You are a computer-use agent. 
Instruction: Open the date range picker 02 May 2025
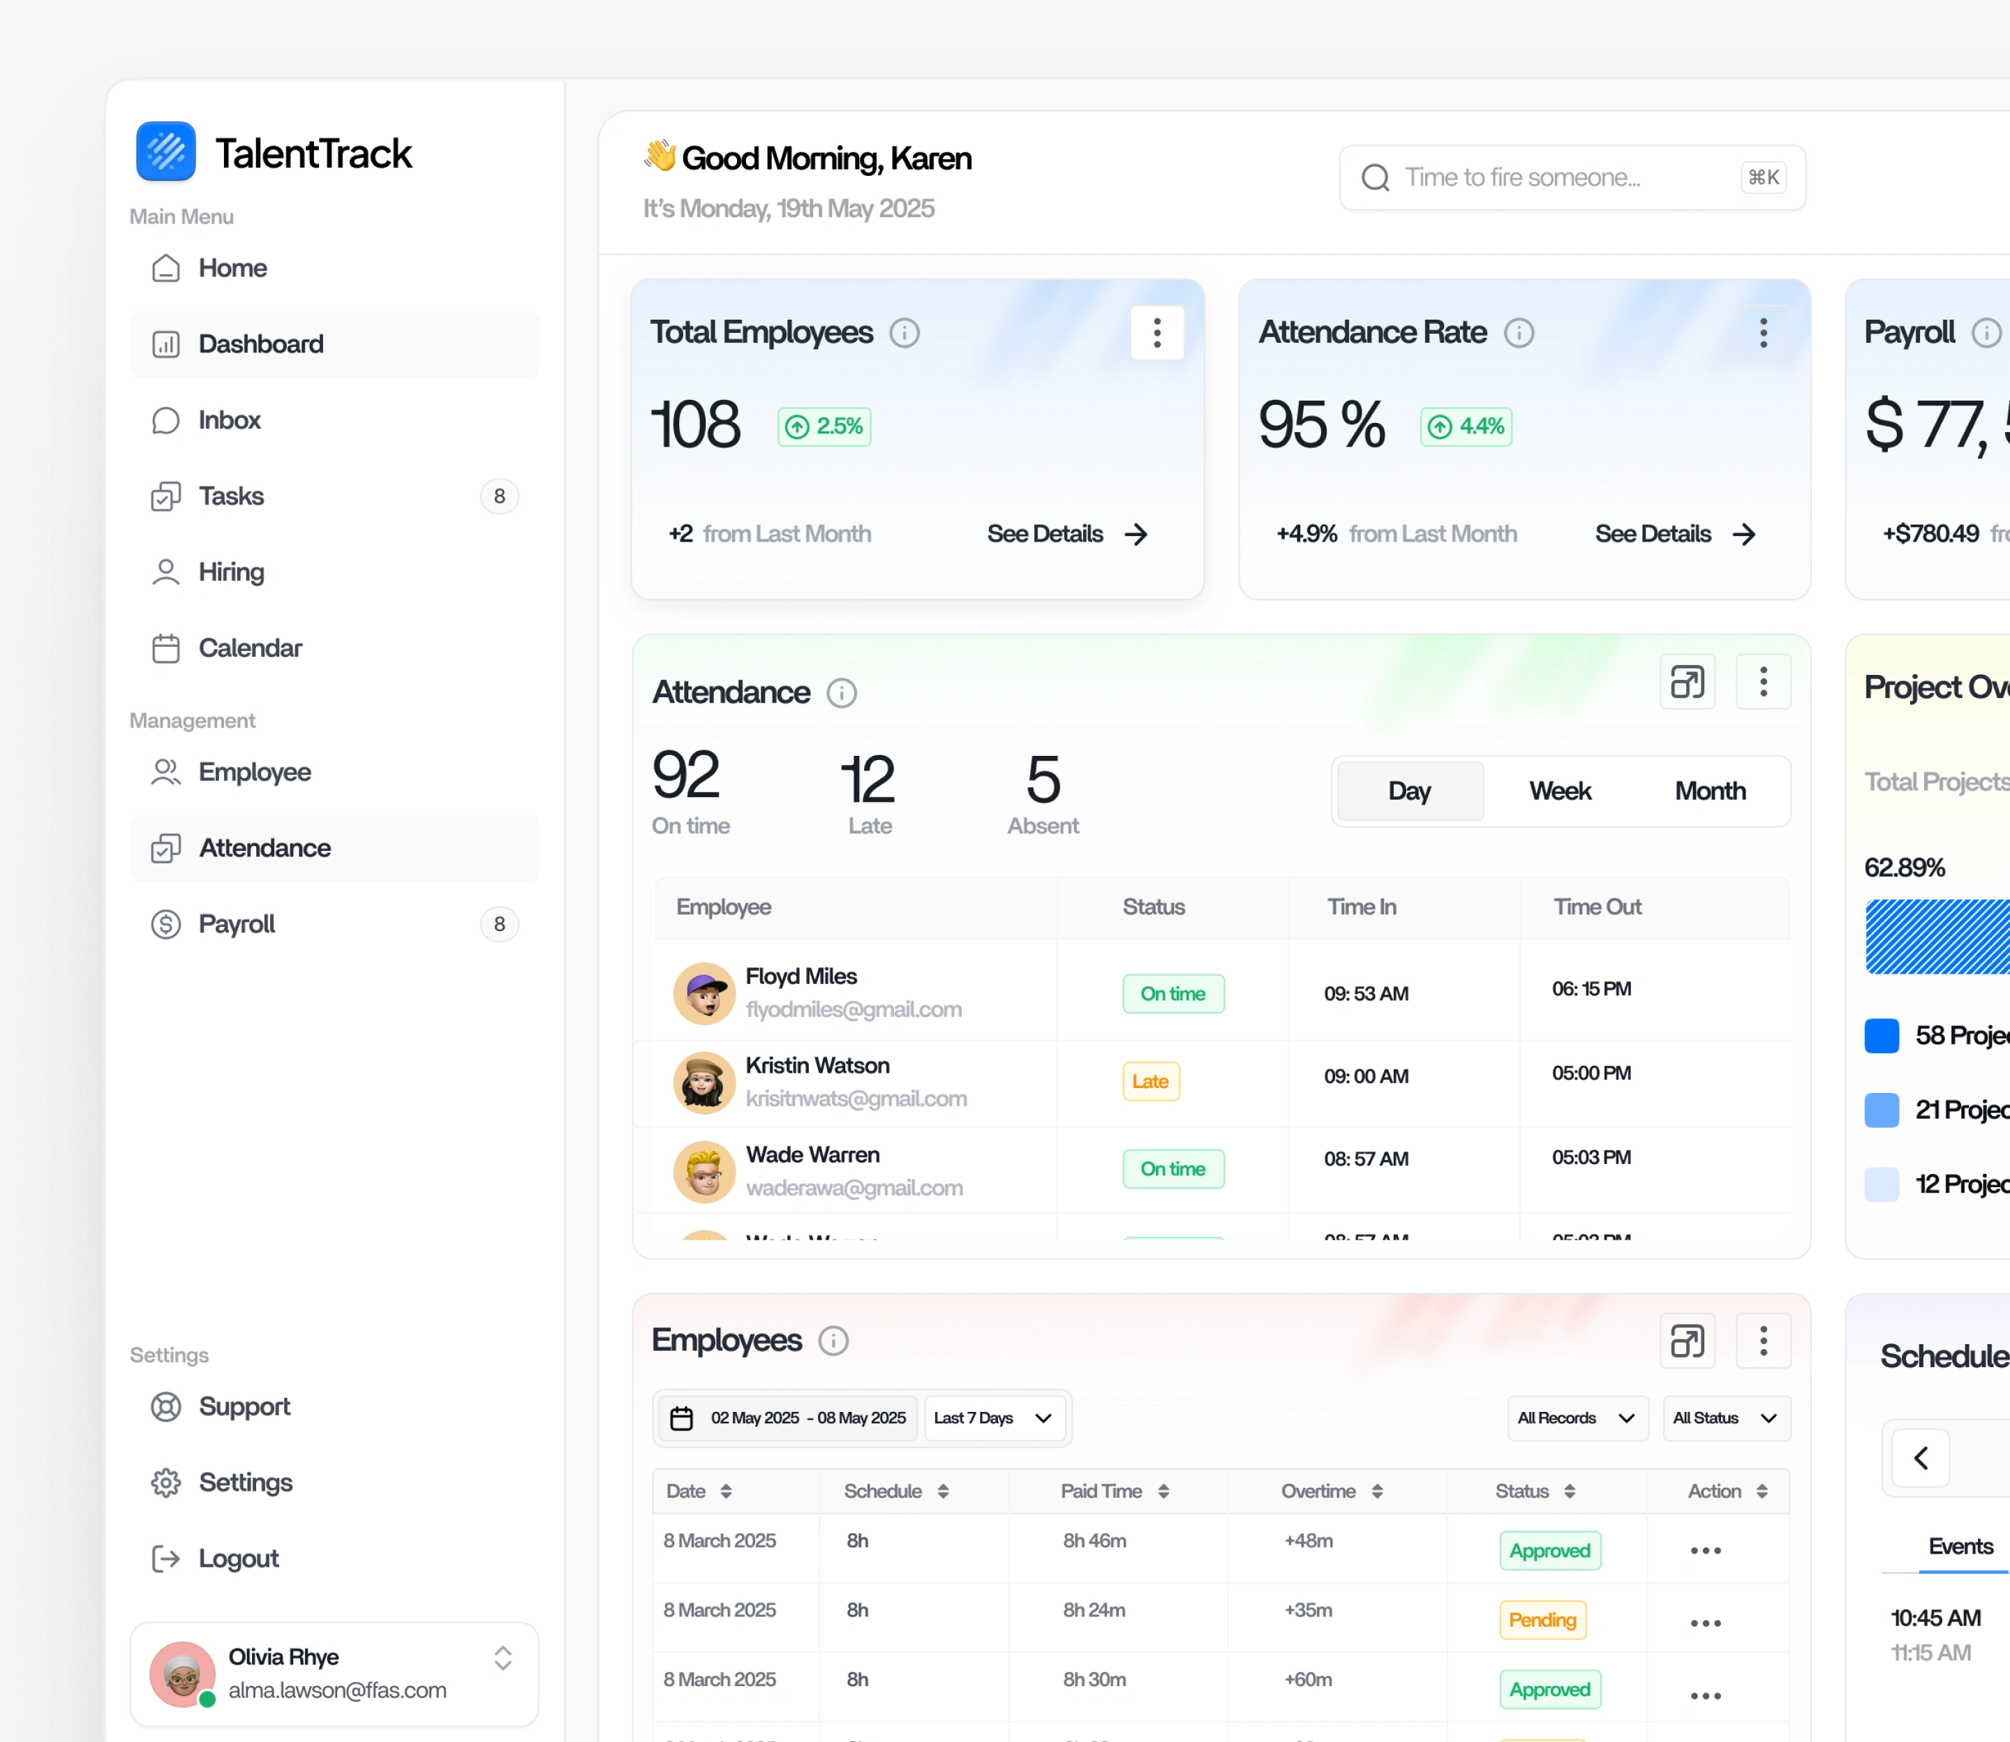pos(788,1418)
